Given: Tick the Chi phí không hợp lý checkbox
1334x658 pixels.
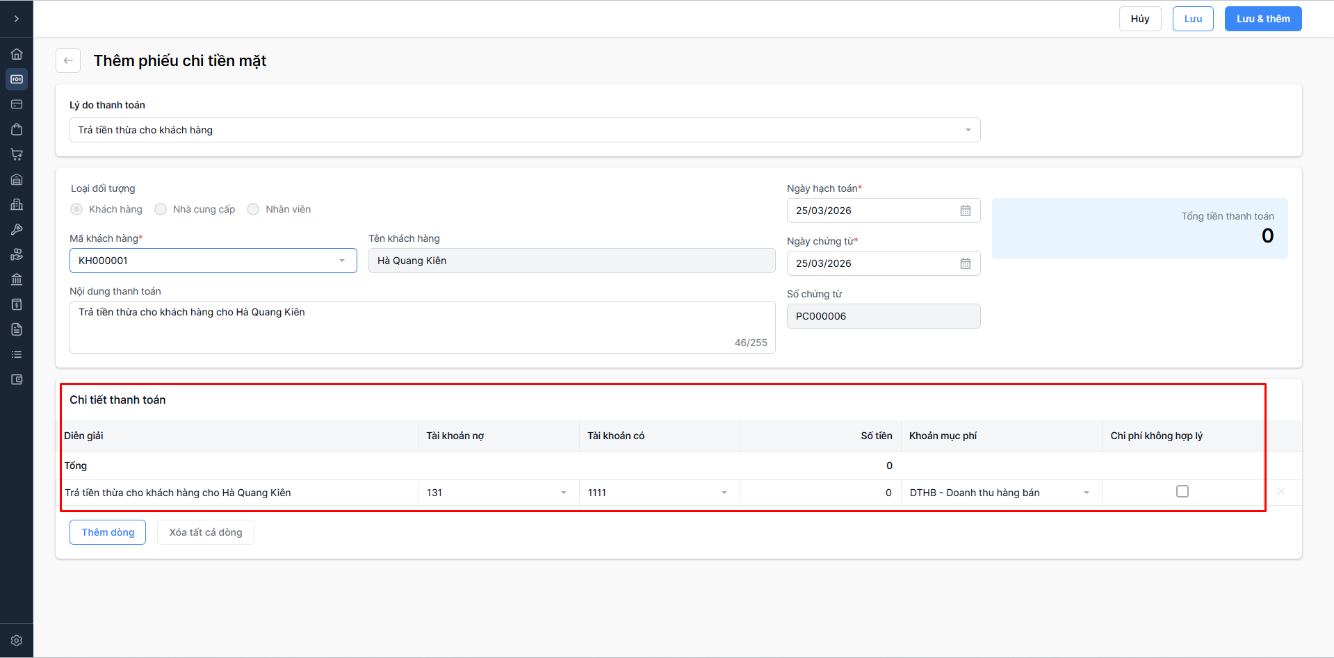Looking at the screenshot, I should (1182, 492).
